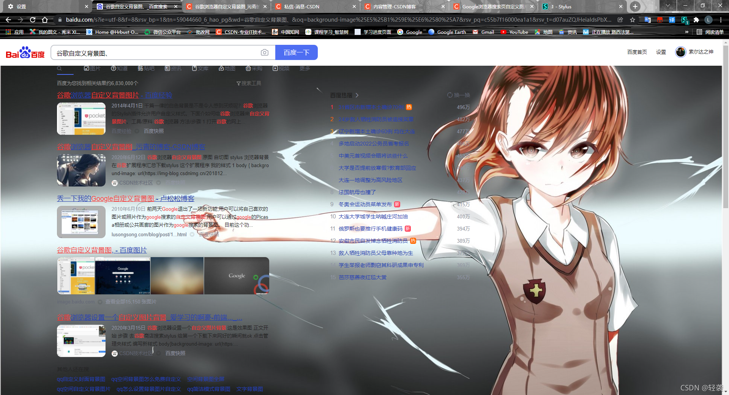The width and height of the screenshot is (729, 395).
Task: Close the 设置 tab
Action: point(87,6)
